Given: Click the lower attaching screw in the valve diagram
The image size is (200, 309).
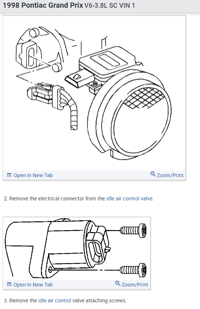Looking at the screenshot, I should coord(133,270).
